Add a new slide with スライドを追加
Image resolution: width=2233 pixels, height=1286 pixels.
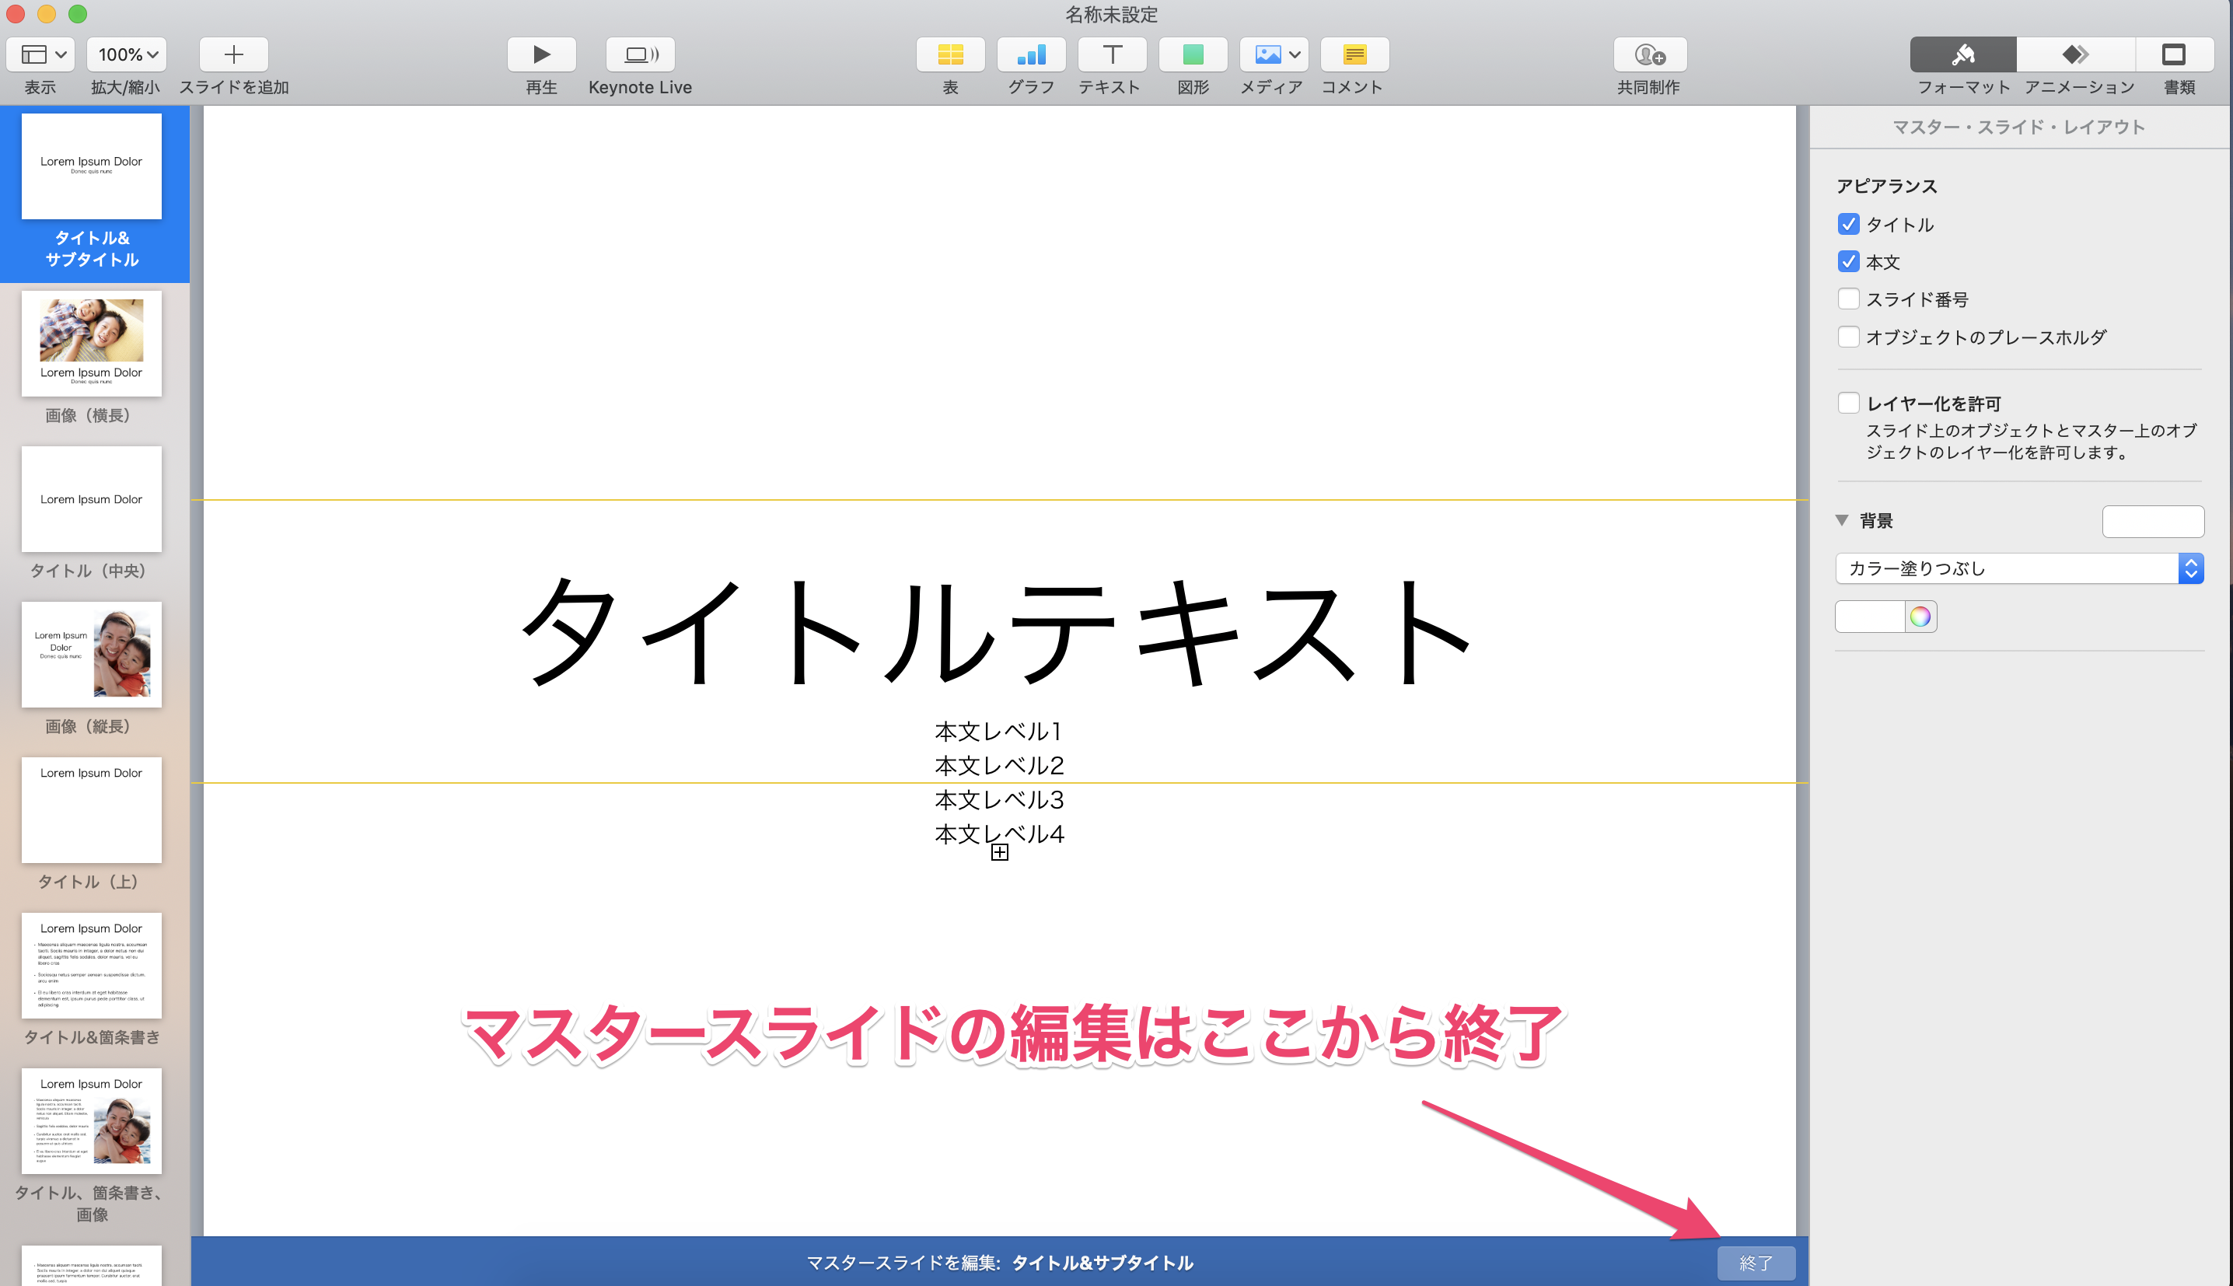tap(232, 54)
